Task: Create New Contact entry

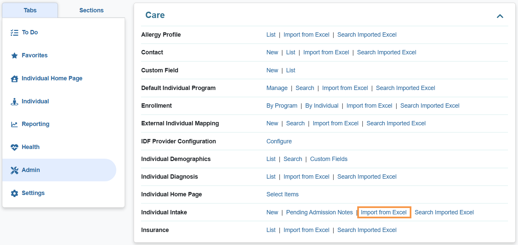Action: [272, 52]
